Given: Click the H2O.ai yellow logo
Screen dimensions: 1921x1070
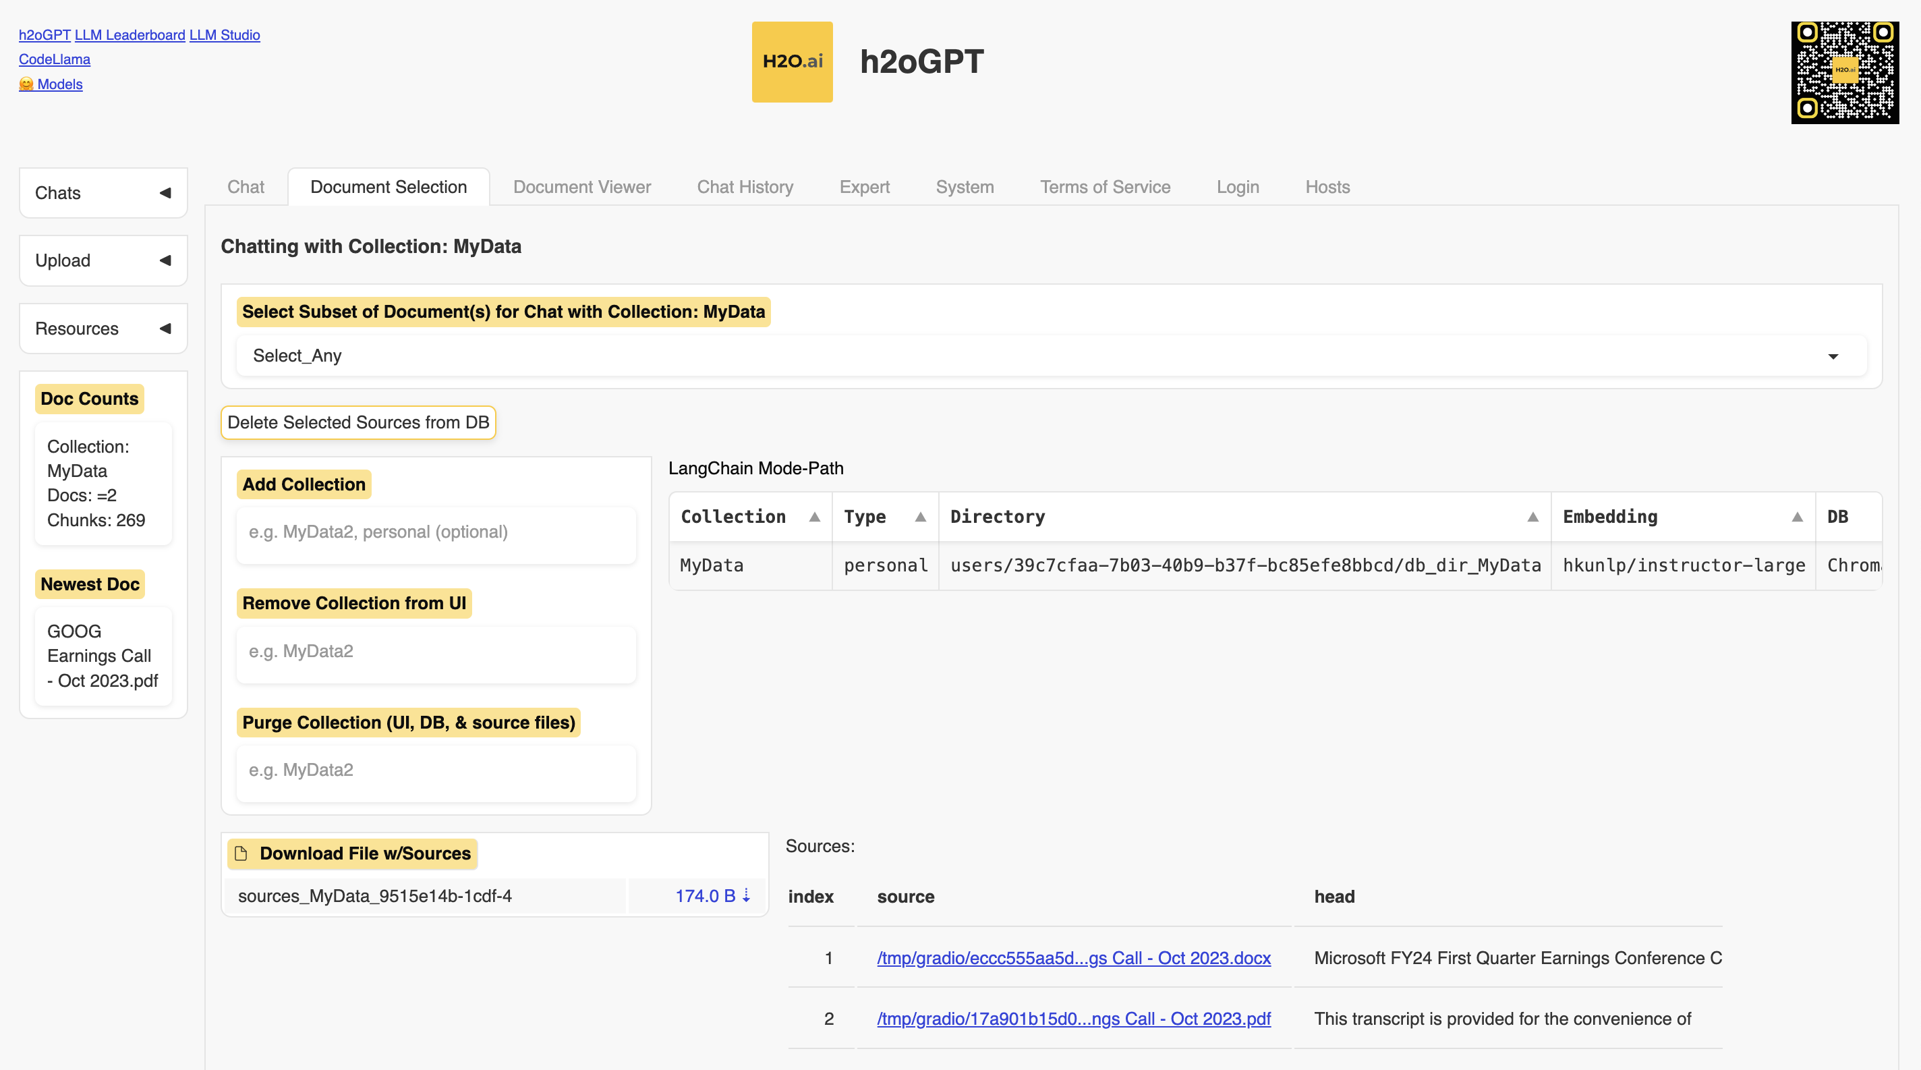Looking at the screenshot, I should pyautogui.click(x=792, y=62).
